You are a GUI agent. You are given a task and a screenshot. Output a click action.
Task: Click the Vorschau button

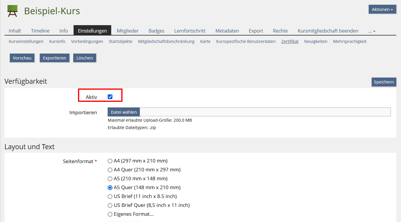[22, 58]
